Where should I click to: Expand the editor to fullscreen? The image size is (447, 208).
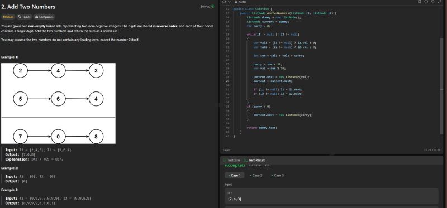click(x=439, y=2)
